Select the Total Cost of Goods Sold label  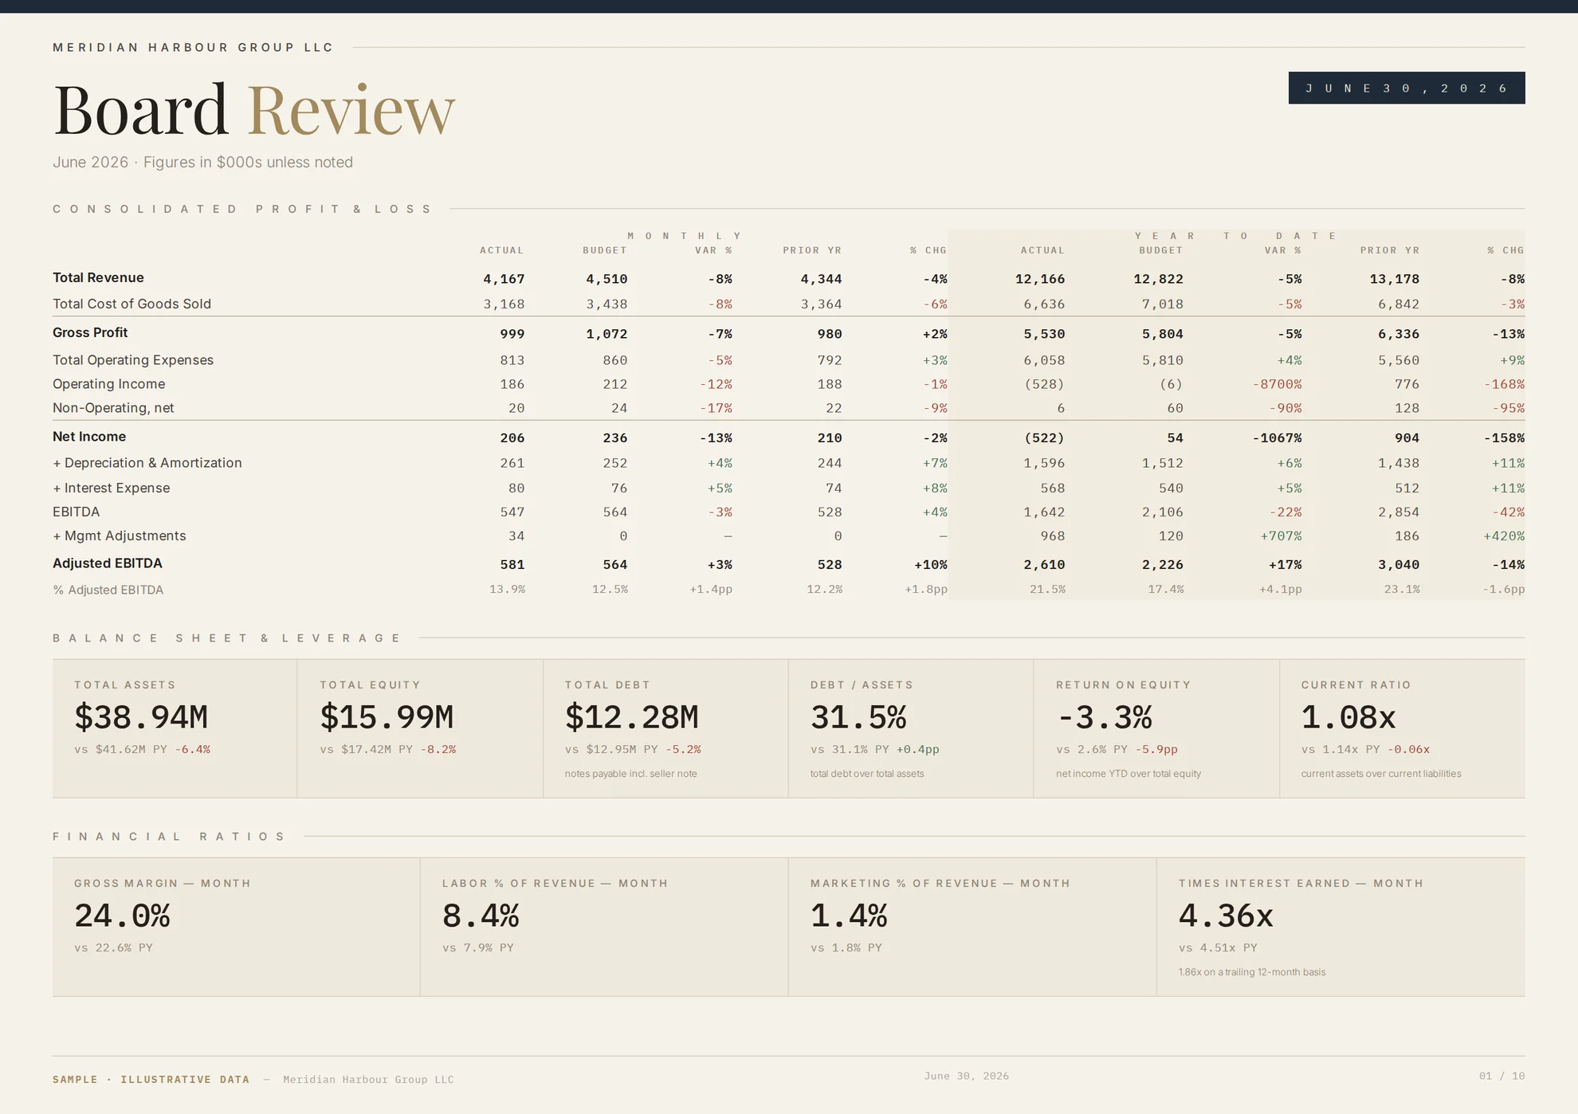coord(131,304)
